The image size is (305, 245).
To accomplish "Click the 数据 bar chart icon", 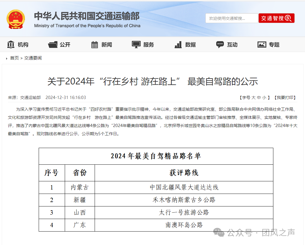I will (178, 45).
